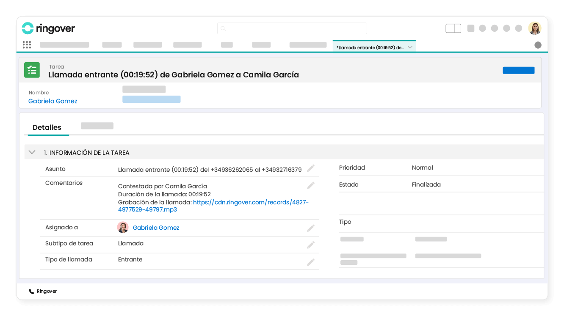Switch to the Llamada entrante workspace tab

tap(370, 48)
